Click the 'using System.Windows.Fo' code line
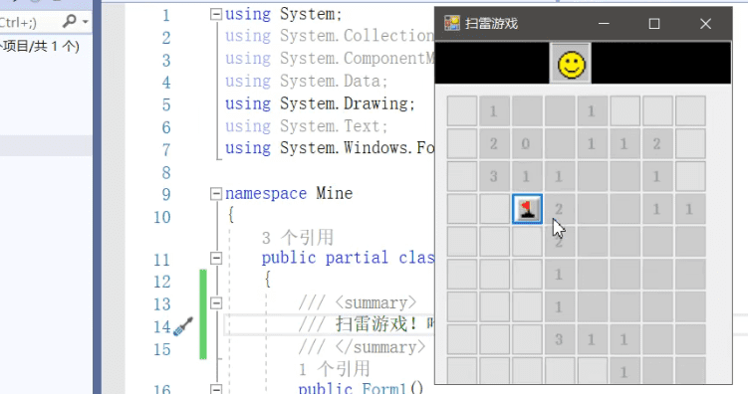 coord(330,148)
